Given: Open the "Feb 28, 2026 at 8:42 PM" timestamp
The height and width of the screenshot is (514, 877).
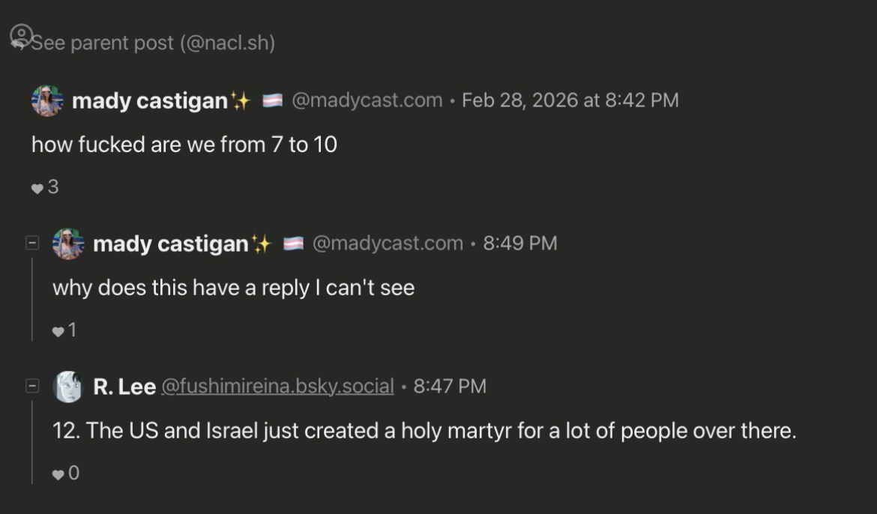Looking at the screenshot, I should pos(570,100).
